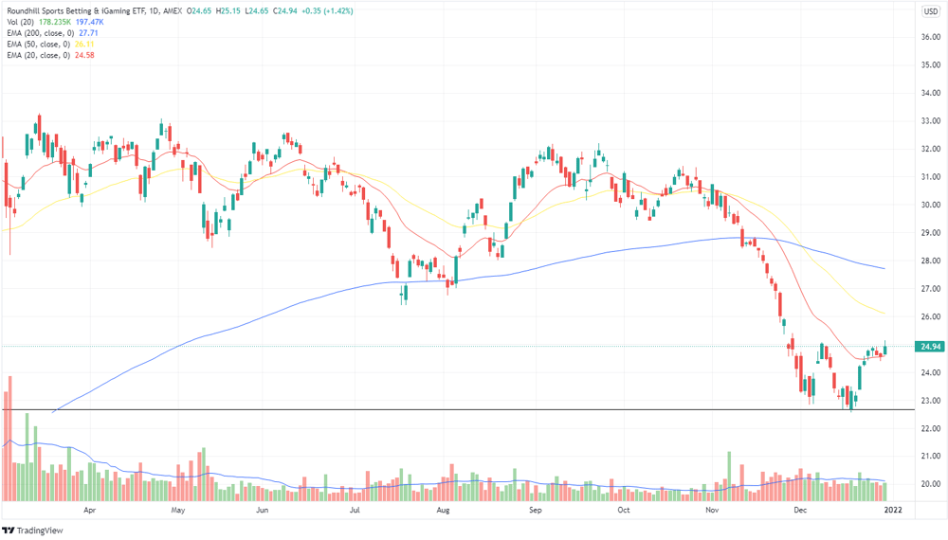Click the 20.00 price axis label
Screen dimensions: 948x540
pyautogui.click(x=931, y=484)
